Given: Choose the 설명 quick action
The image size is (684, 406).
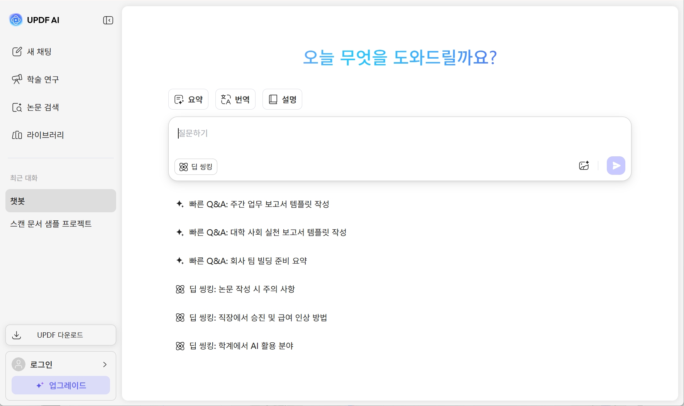Looking at the screenshot, I should tap(282, 99).
